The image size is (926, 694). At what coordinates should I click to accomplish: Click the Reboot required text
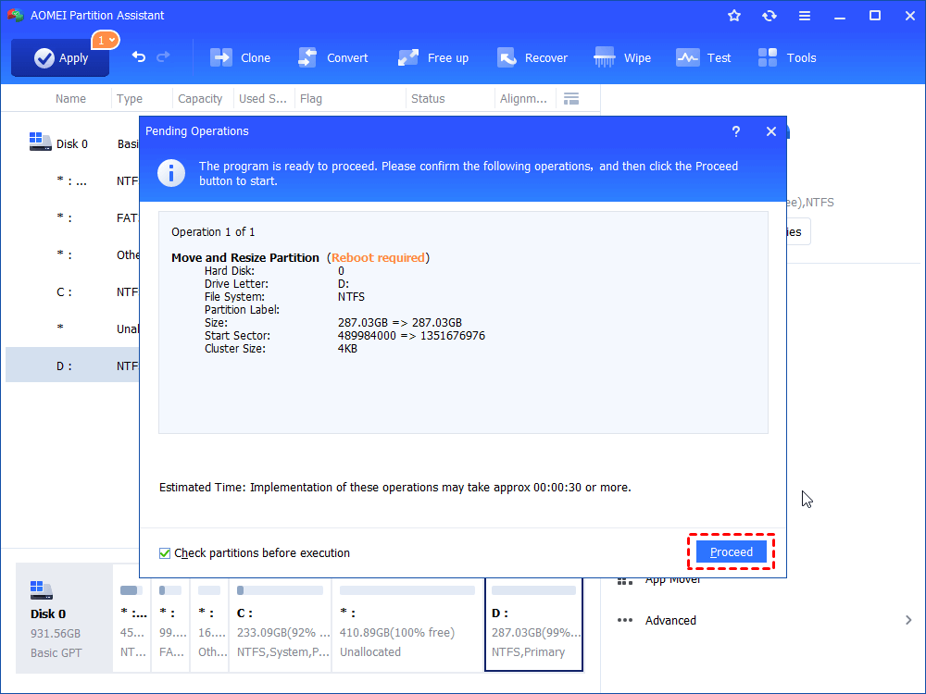pyautogui.click(x=378, y=257)
